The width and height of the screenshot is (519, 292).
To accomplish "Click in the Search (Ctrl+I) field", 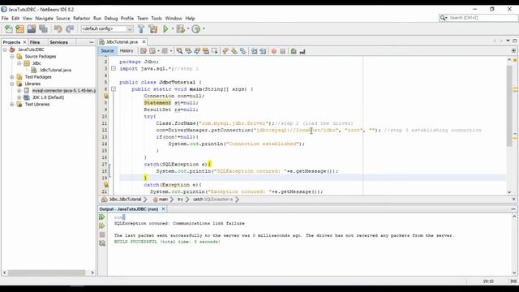I will pyautogui.click(x=483, y=18).
